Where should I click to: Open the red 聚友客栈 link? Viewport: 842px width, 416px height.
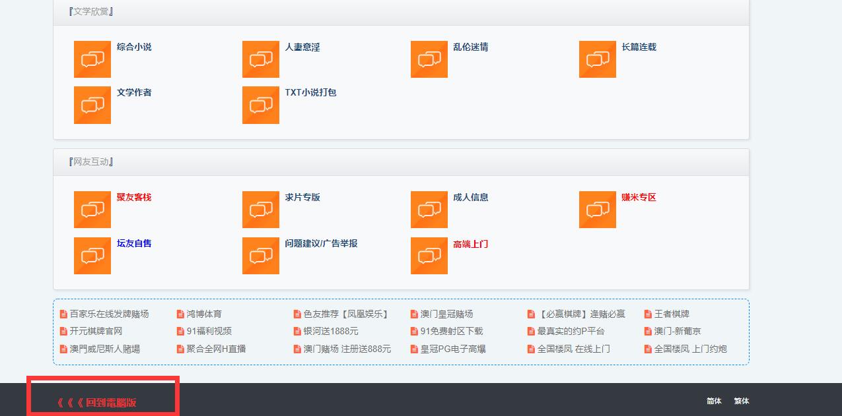pos(134,197)
